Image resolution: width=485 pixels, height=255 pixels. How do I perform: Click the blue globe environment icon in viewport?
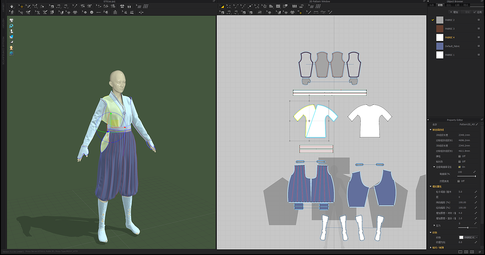11,54
